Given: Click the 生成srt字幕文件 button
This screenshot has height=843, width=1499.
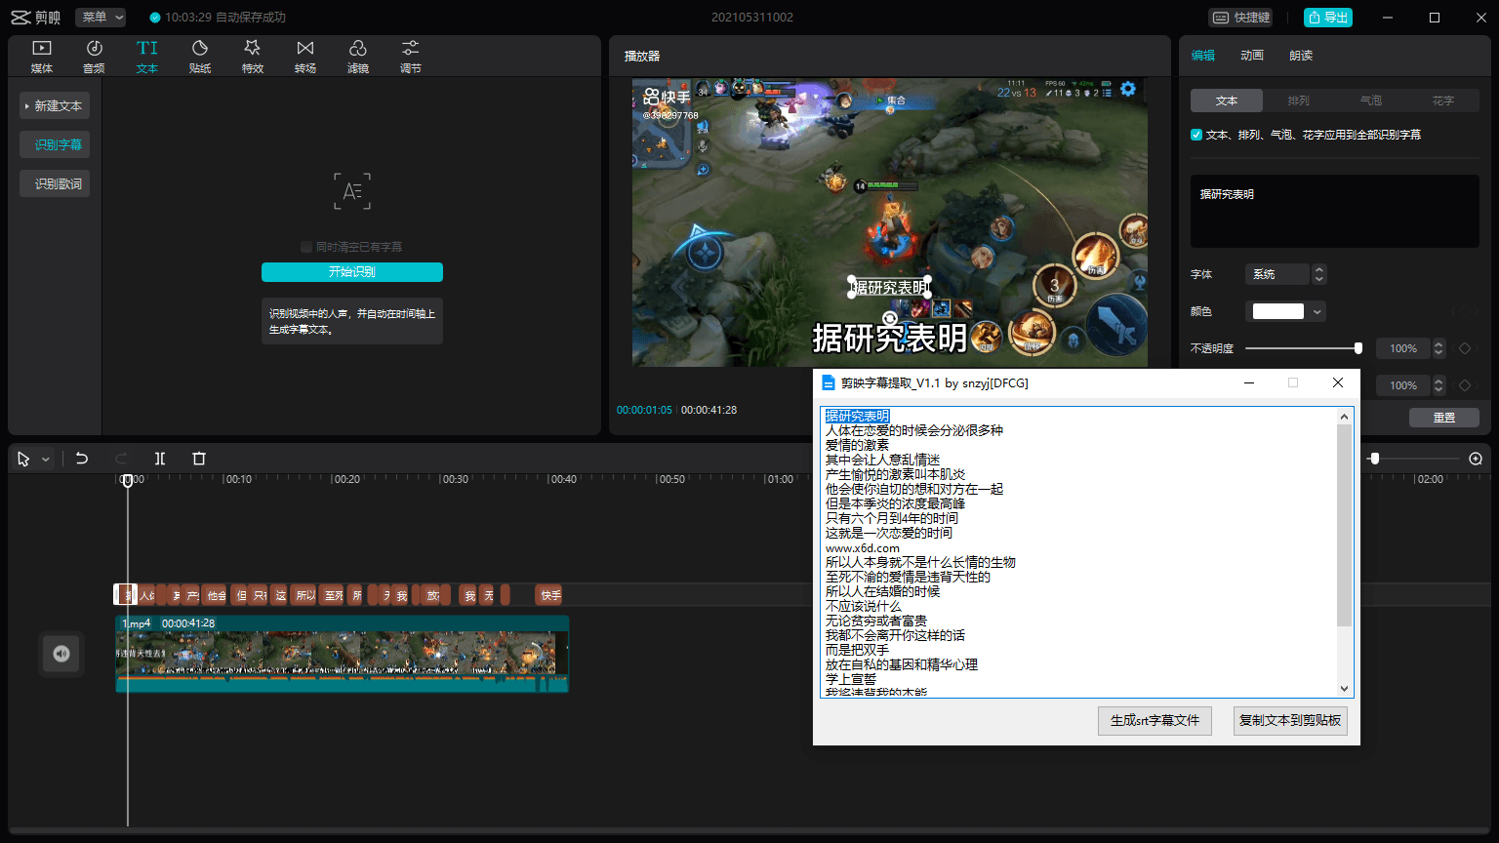Looking at the screenshot, I should (x=1155, y=720).
